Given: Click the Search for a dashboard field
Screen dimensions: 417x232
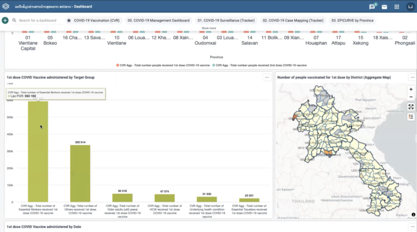Looking at the screenshot, I should click(38, 20).
